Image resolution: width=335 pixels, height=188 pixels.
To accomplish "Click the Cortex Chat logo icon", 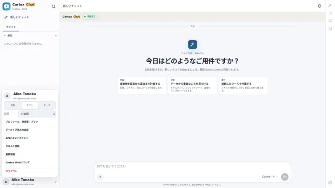I will (7, 6).
